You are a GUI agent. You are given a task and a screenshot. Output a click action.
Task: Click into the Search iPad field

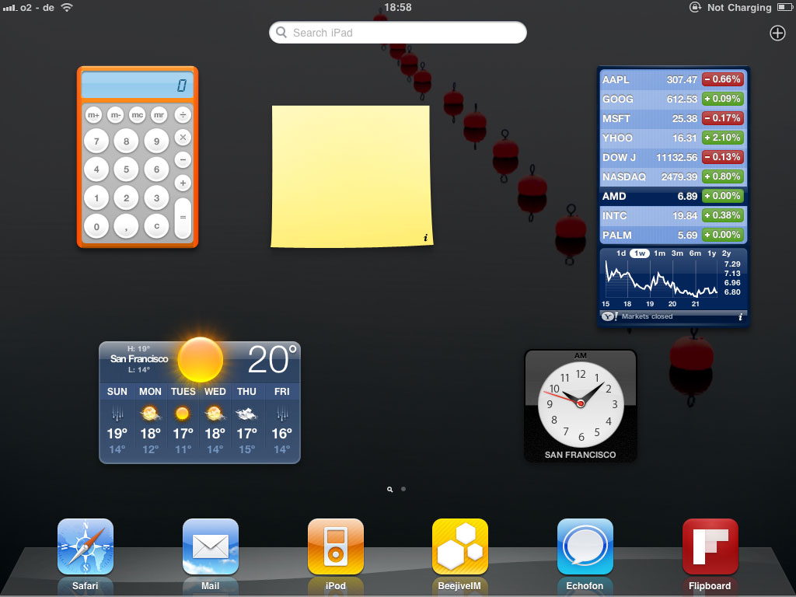click(397, 33)
